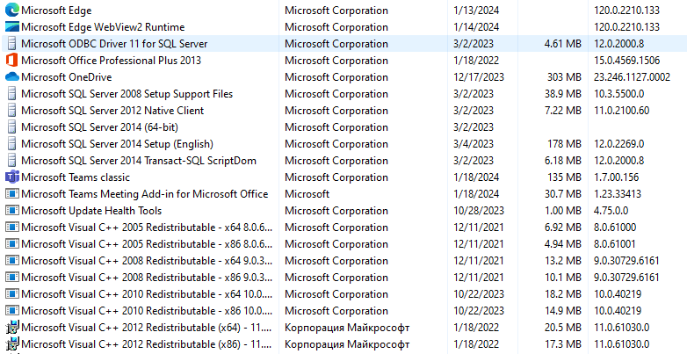Click the 178 MB size value
The image size is (687, 354).
coord(564,143)
